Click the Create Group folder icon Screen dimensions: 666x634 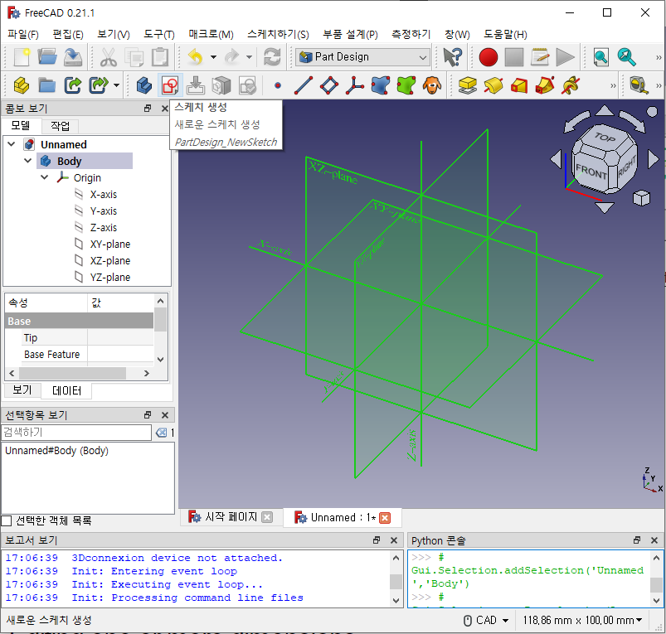46,85
